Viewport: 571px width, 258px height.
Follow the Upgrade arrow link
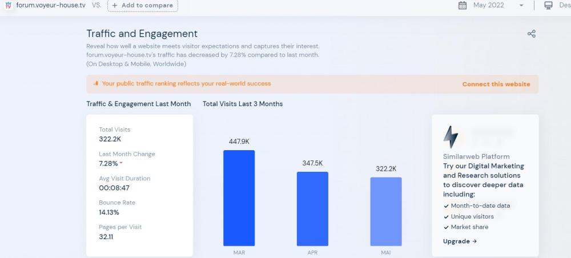tap(460, 241)
